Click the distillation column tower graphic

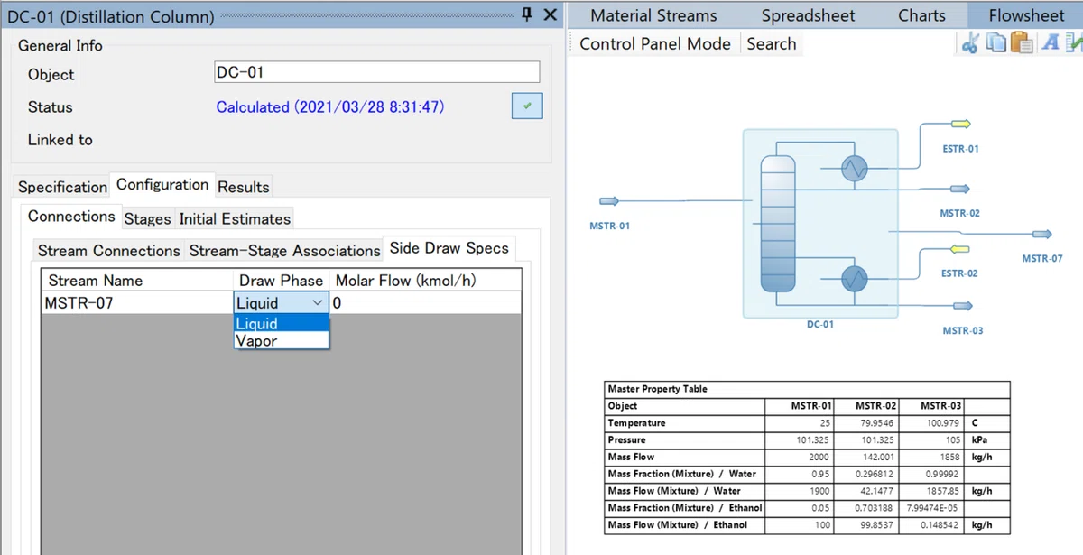pyautogui.click(x=777, y=223)
